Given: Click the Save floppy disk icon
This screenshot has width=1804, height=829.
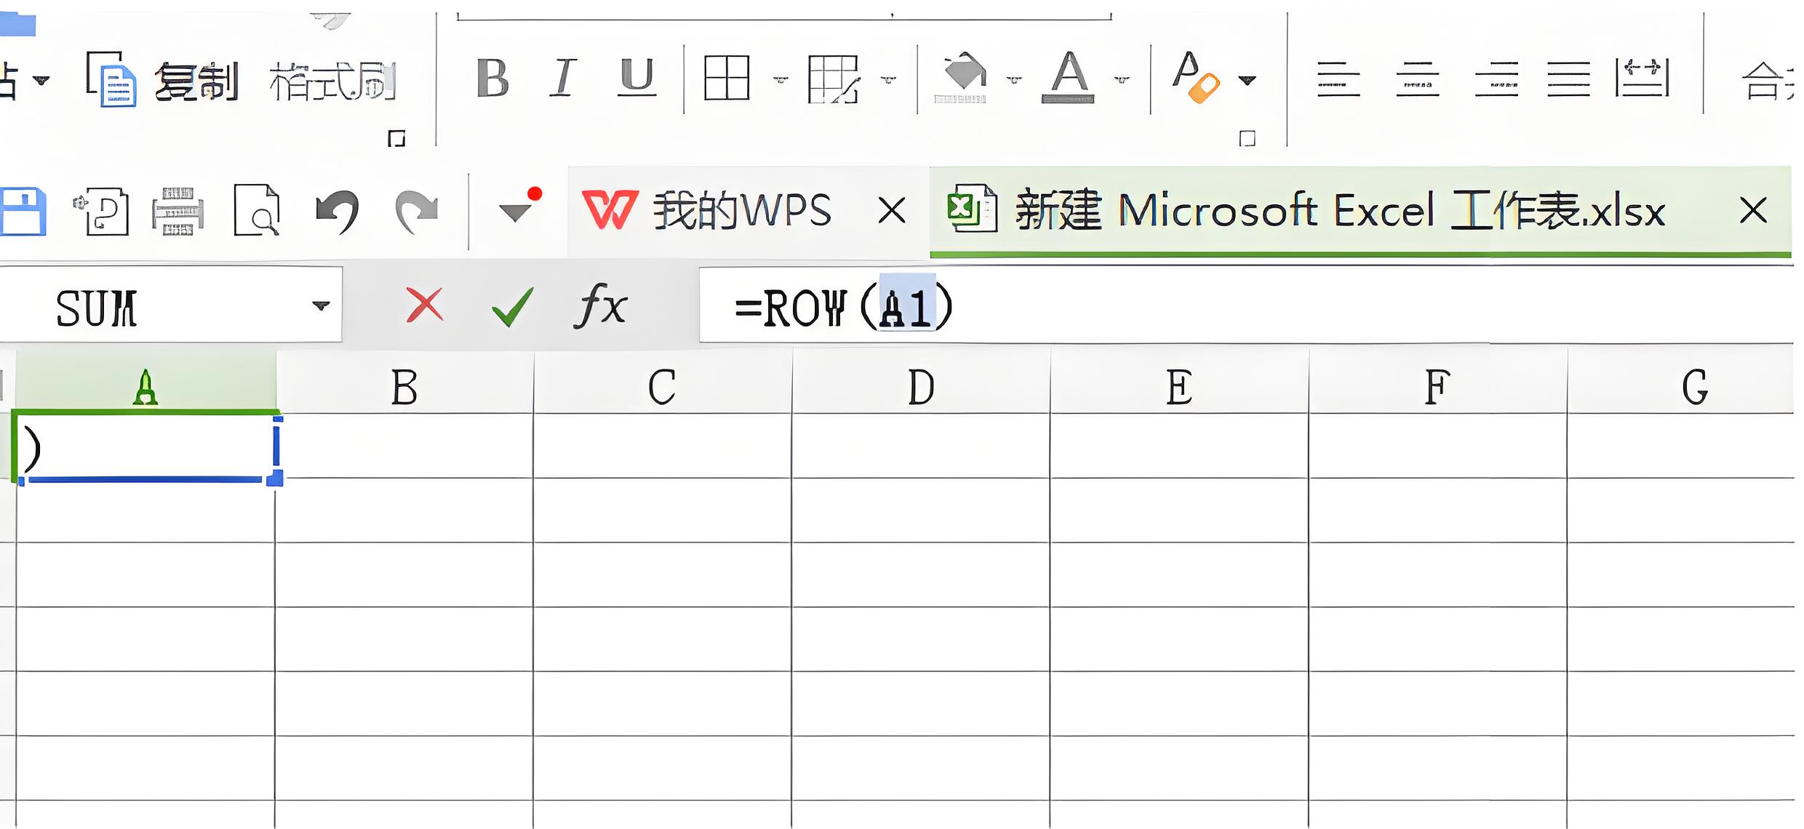Looking at the screenshot, I should click(x=23, y=212).
